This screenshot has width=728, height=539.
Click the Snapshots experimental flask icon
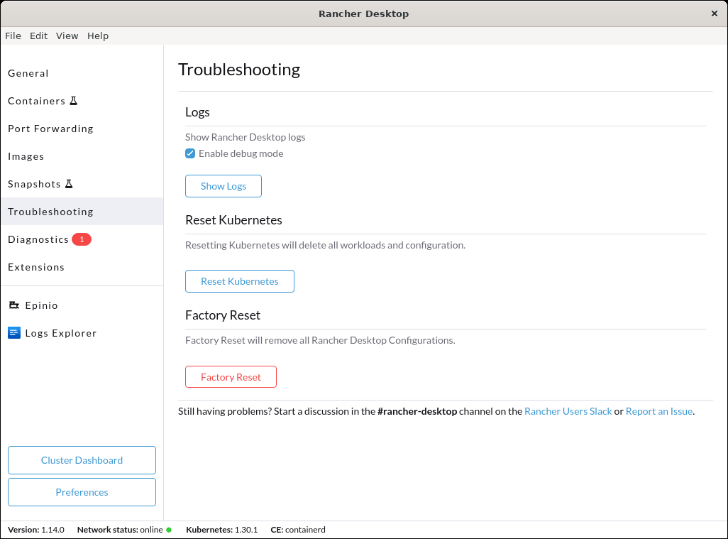point(69,184)
